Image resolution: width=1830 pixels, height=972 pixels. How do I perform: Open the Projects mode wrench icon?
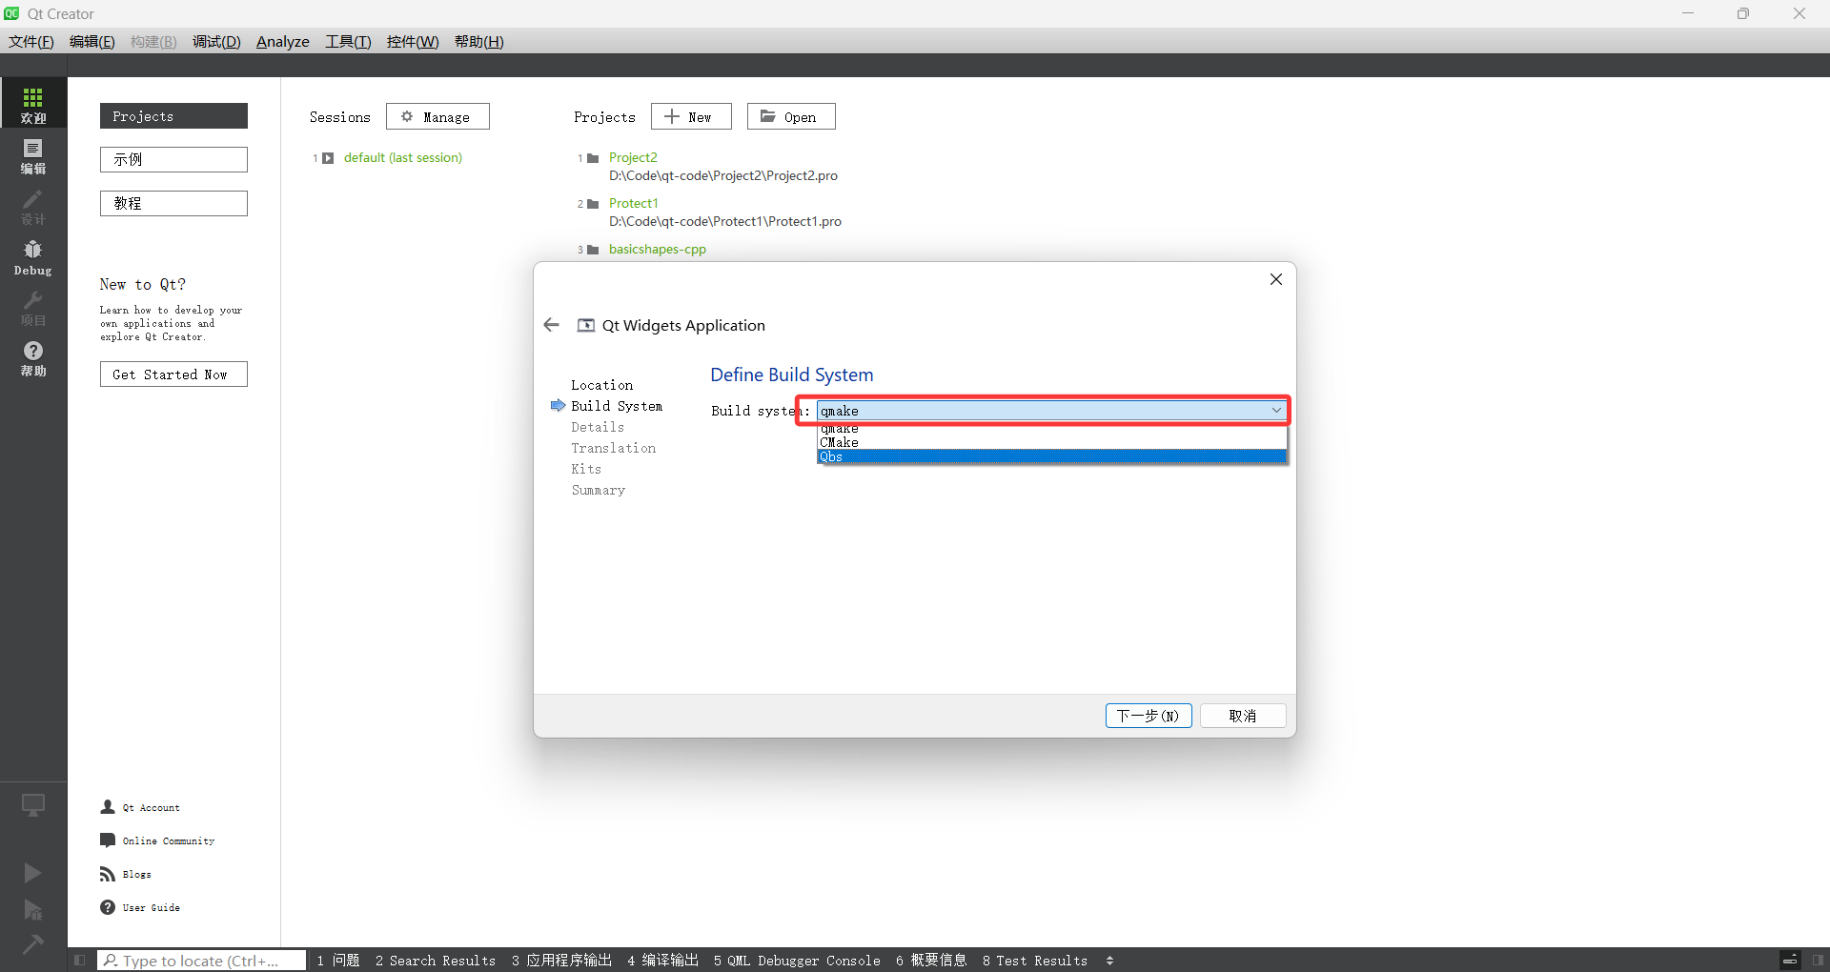pyautogui.click(x=33, y=308)
